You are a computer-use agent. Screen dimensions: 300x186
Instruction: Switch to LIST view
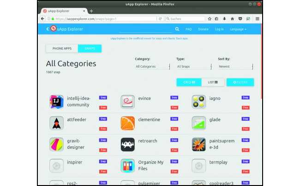pos(213,82)
